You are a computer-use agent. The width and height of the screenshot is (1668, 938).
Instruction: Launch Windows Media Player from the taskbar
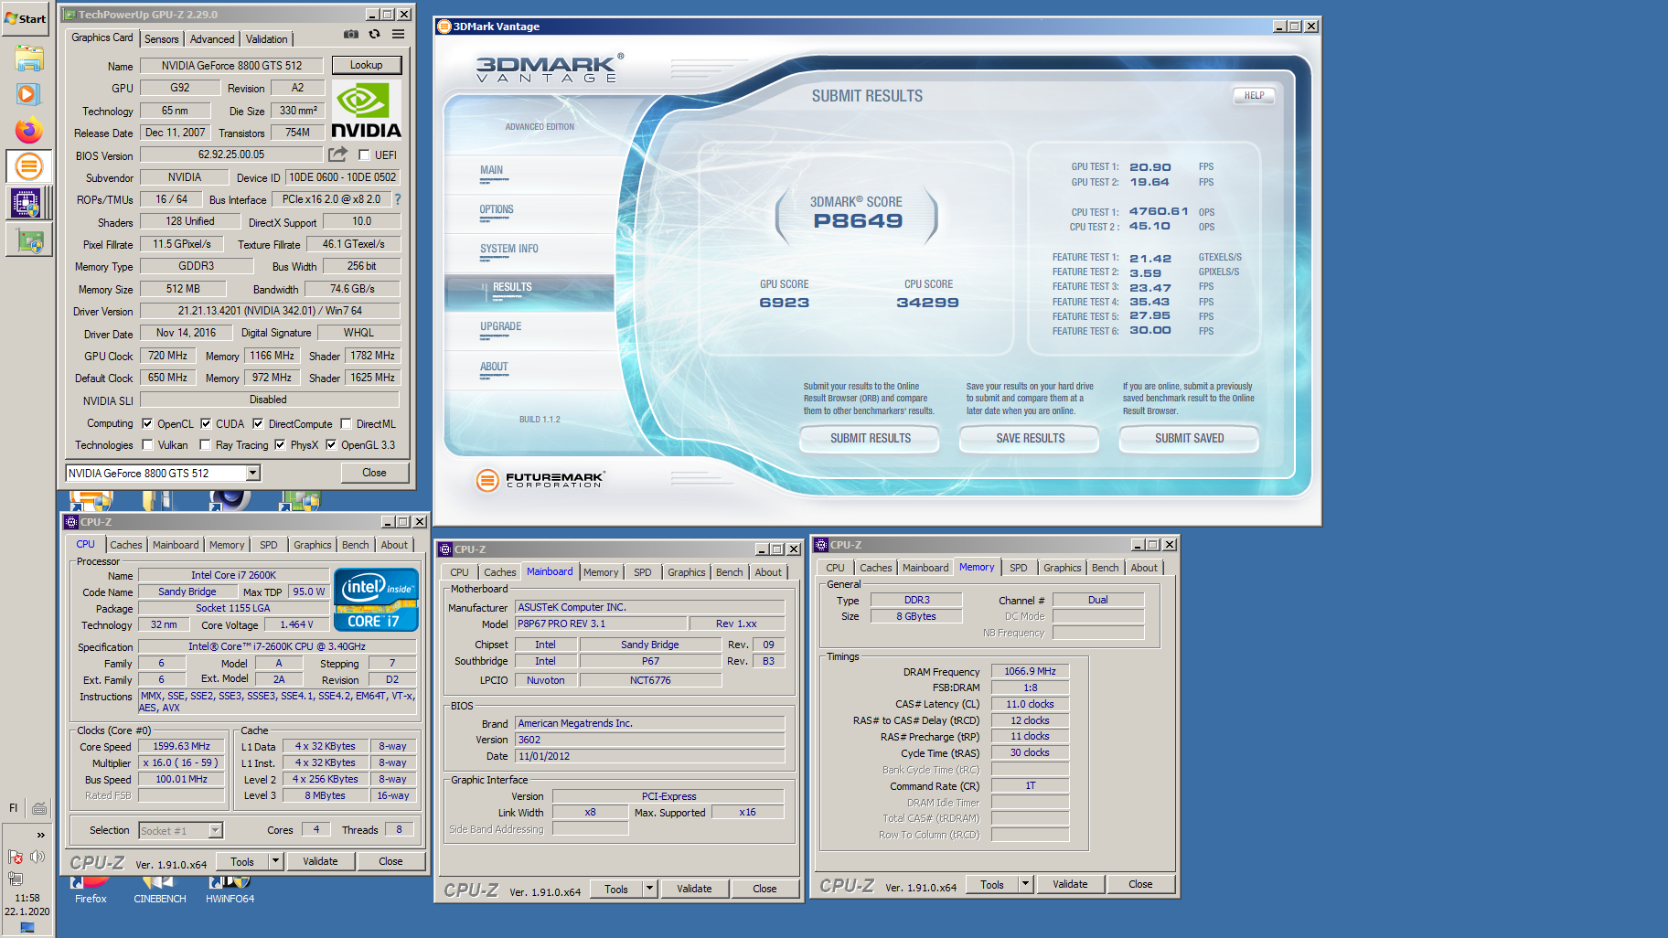click(28, 94)
